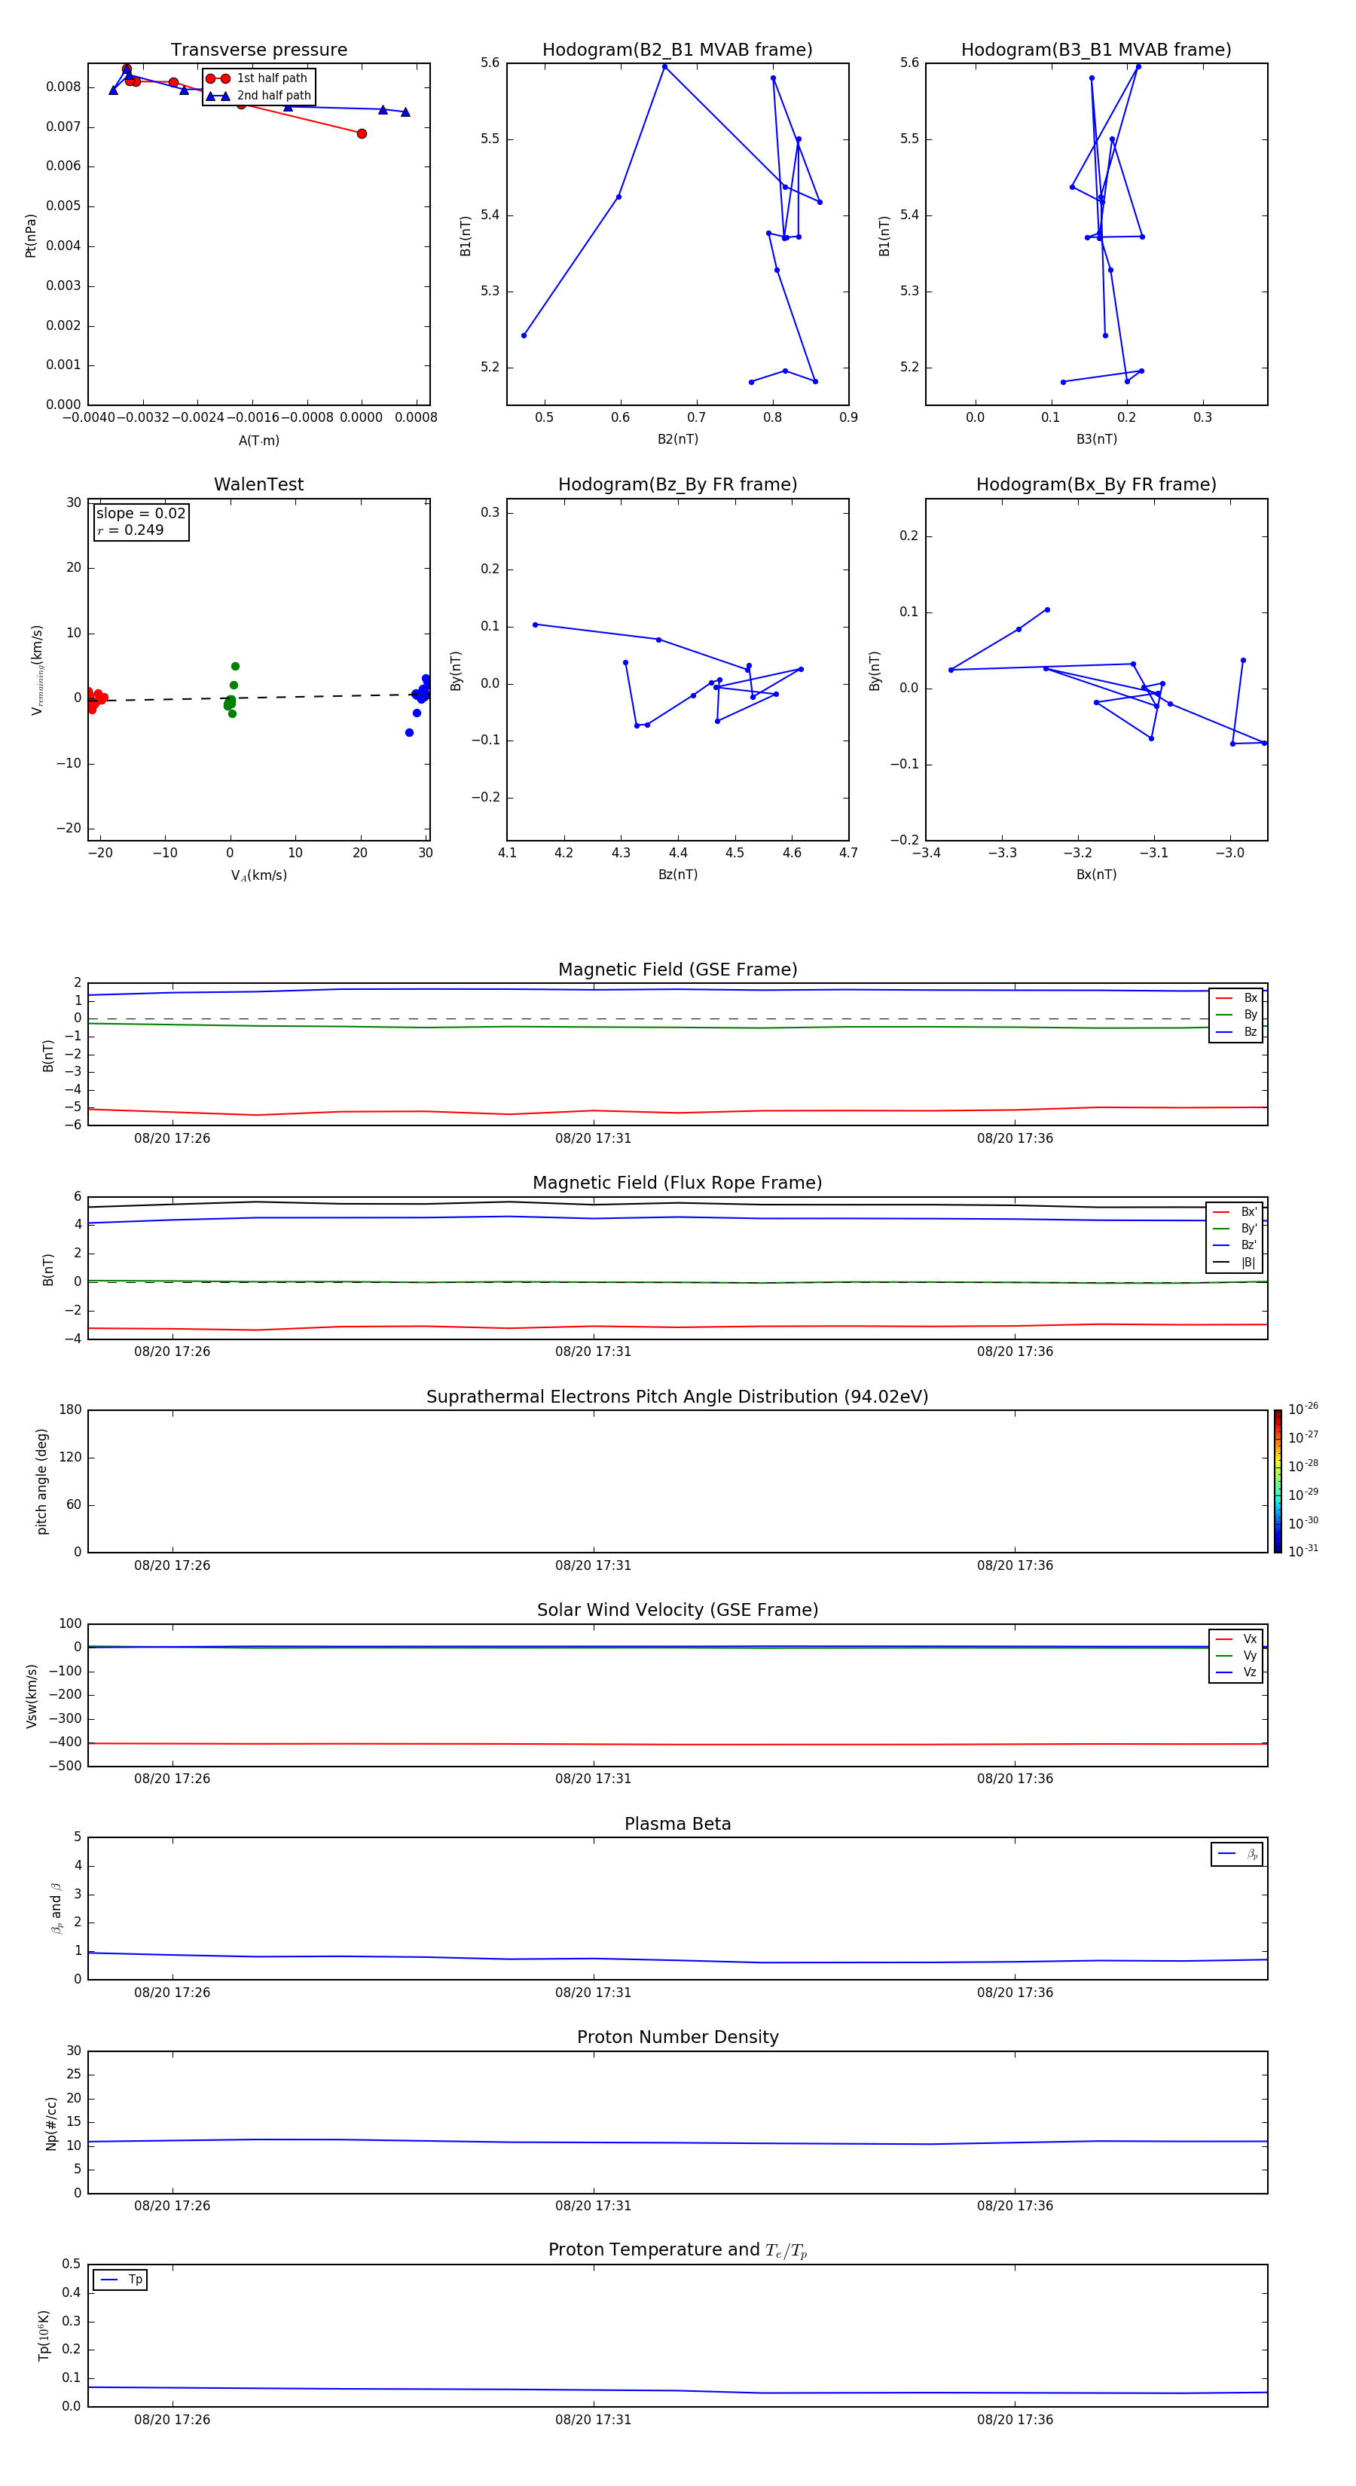Screen dimensions: 1356x2486
Task: Click '08/20 17:36' tick under Proton Temperature
Action: pos(1014,2420)
